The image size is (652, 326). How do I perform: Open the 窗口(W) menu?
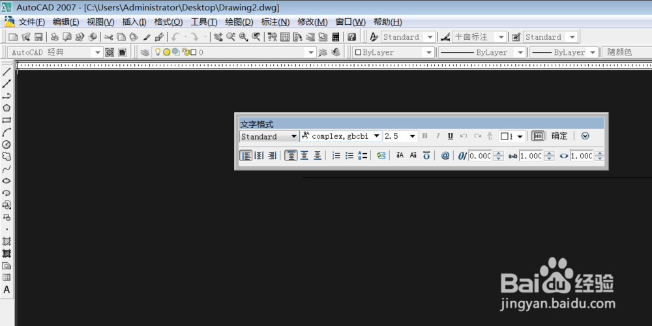[x=351, y=22]
